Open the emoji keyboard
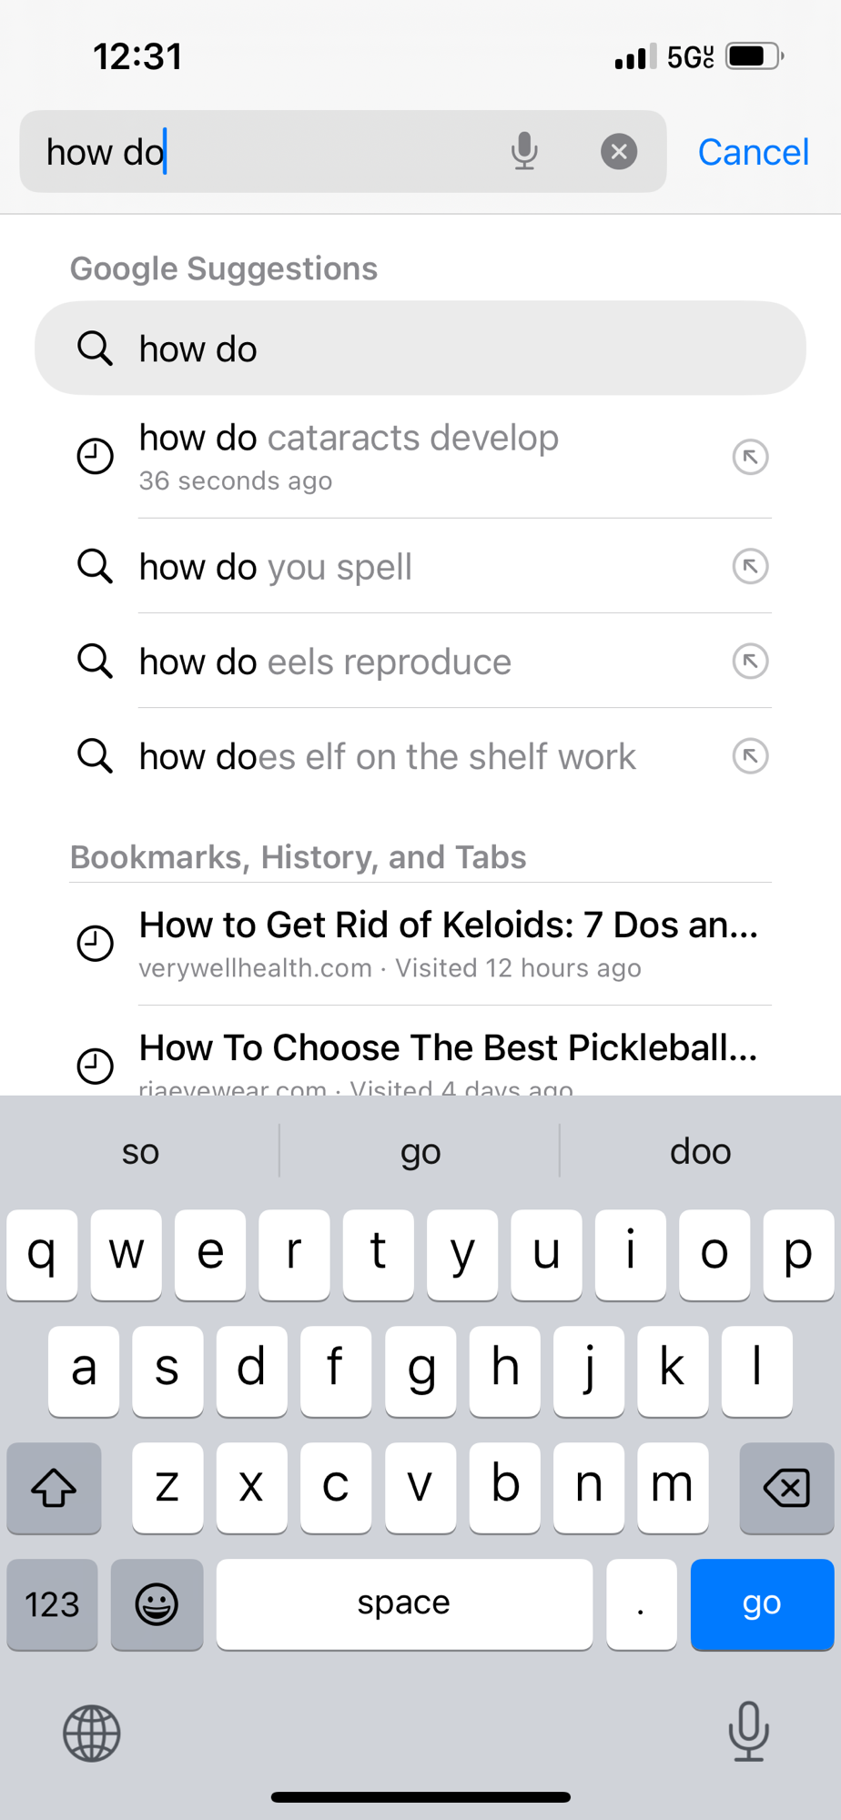The height and width of the screenshot is (1820, 841). (157, 1604)
